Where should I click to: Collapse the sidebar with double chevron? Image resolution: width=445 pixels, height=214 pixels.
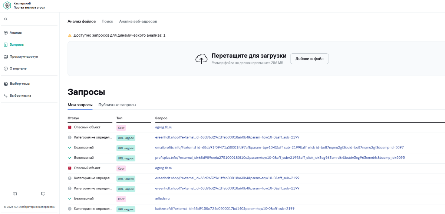6,19
